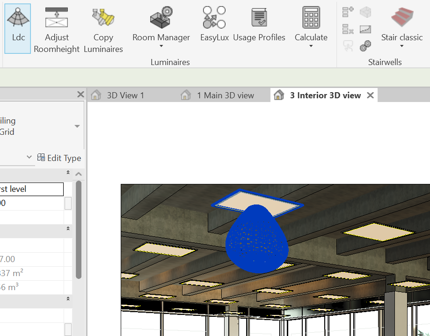Click the gears icon in Stairwells panel
Screen dimensions: 430x336
(365, 45)
